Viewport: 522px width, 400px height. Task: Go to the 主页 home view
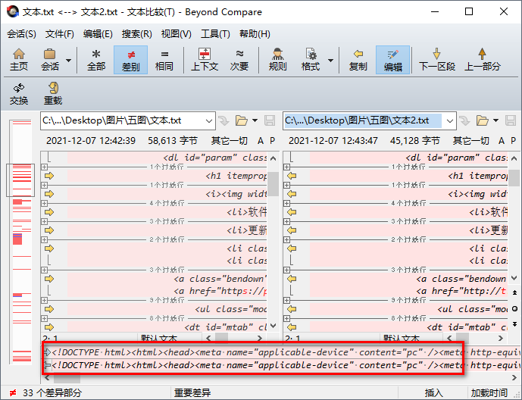pos(19,60)
